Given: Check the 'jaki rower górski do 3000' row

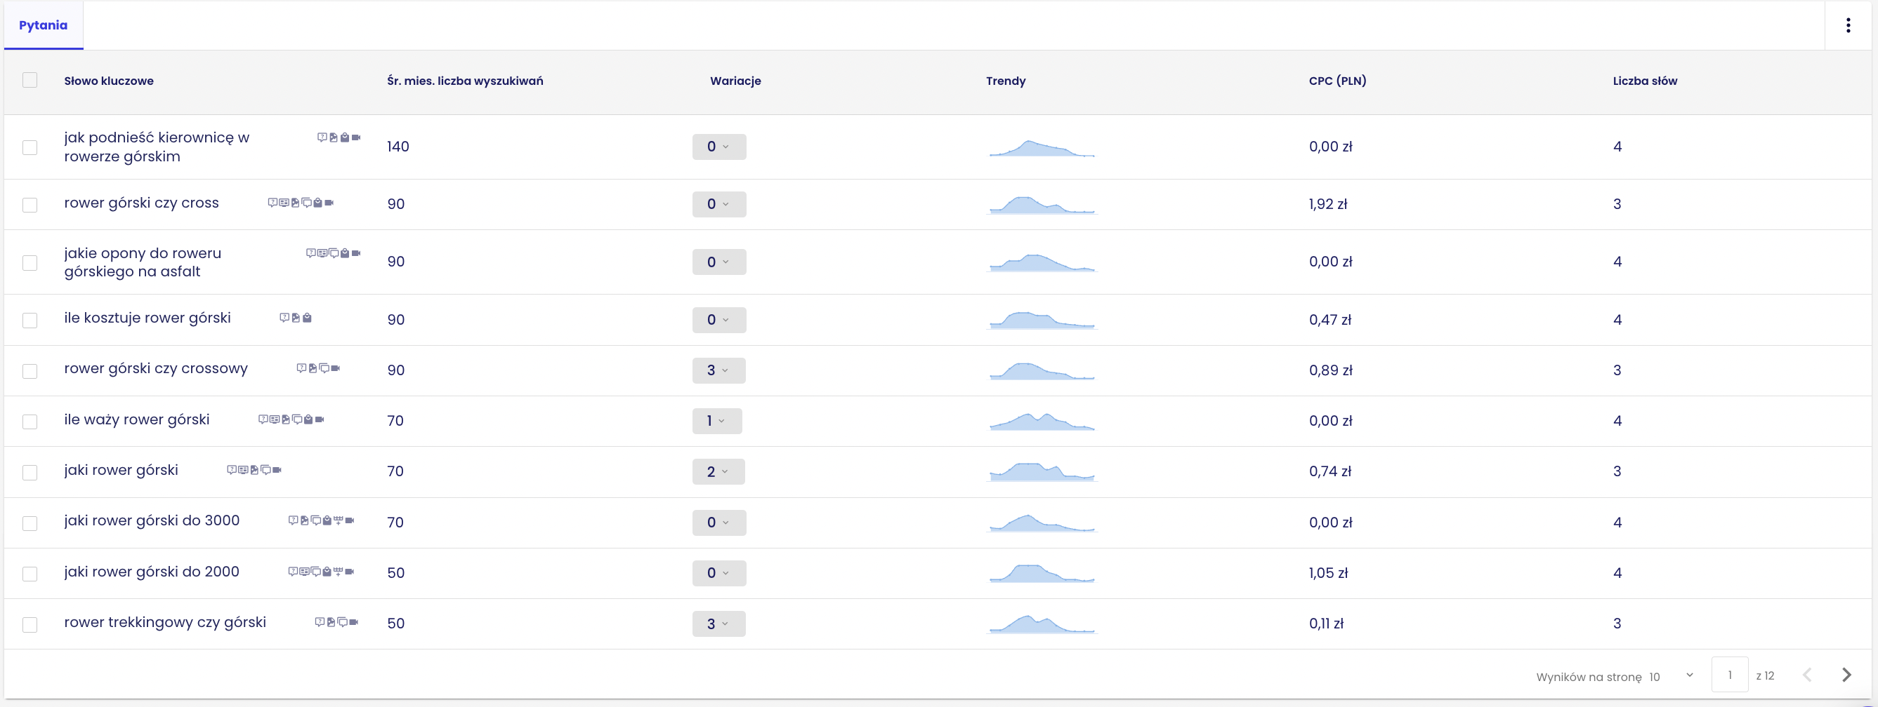Looking at the screenshot, I should pos(30,523).
